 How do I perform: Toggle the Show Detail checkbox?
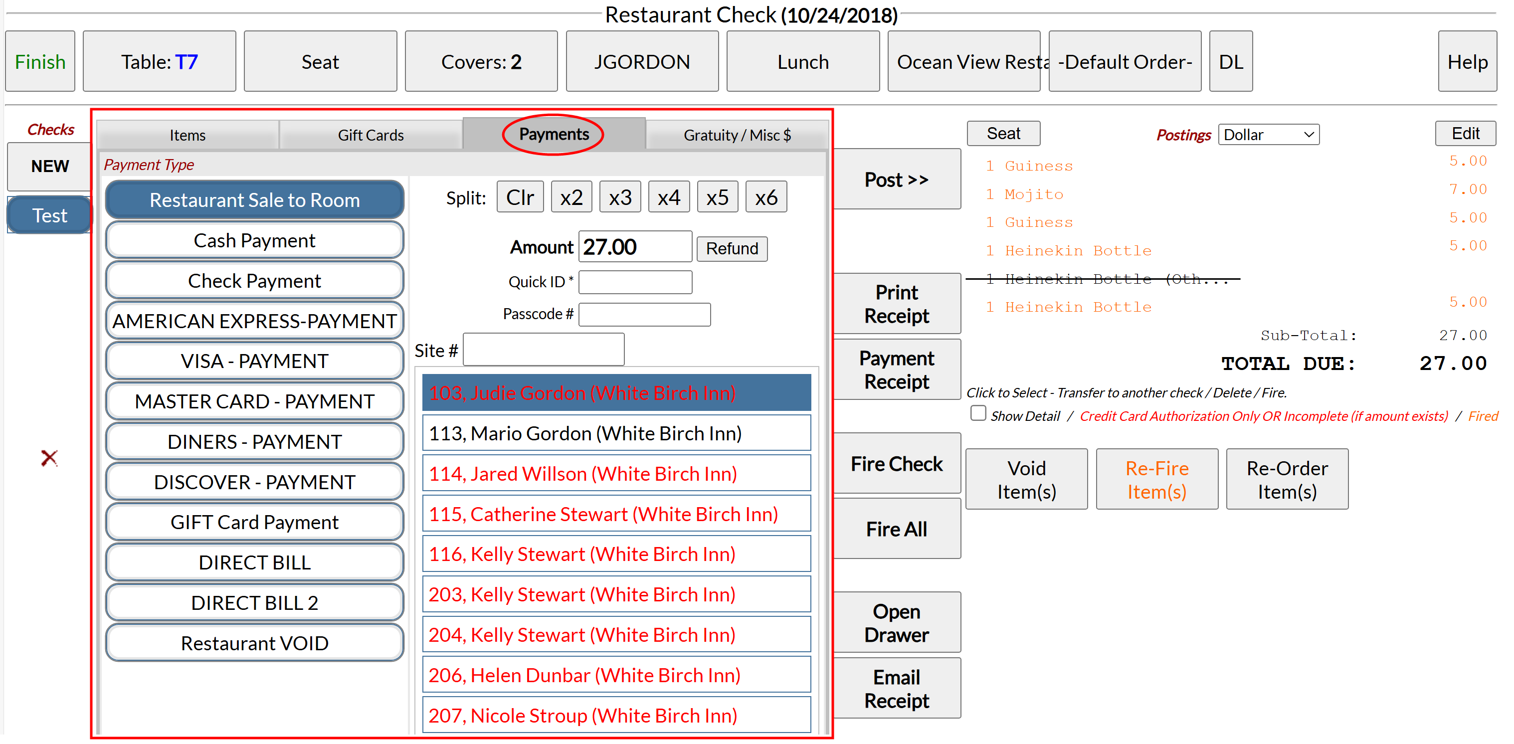pos(978,414)
